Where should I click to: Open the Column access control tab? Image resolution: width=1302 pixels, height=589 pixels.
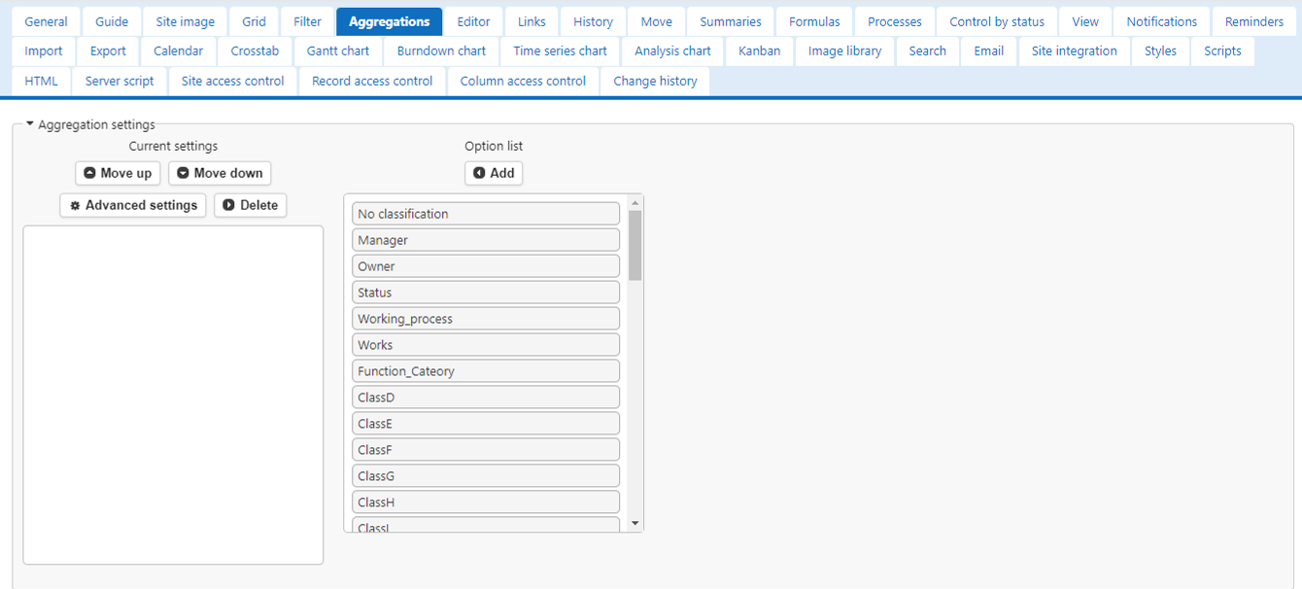click(x=523, y=81)
